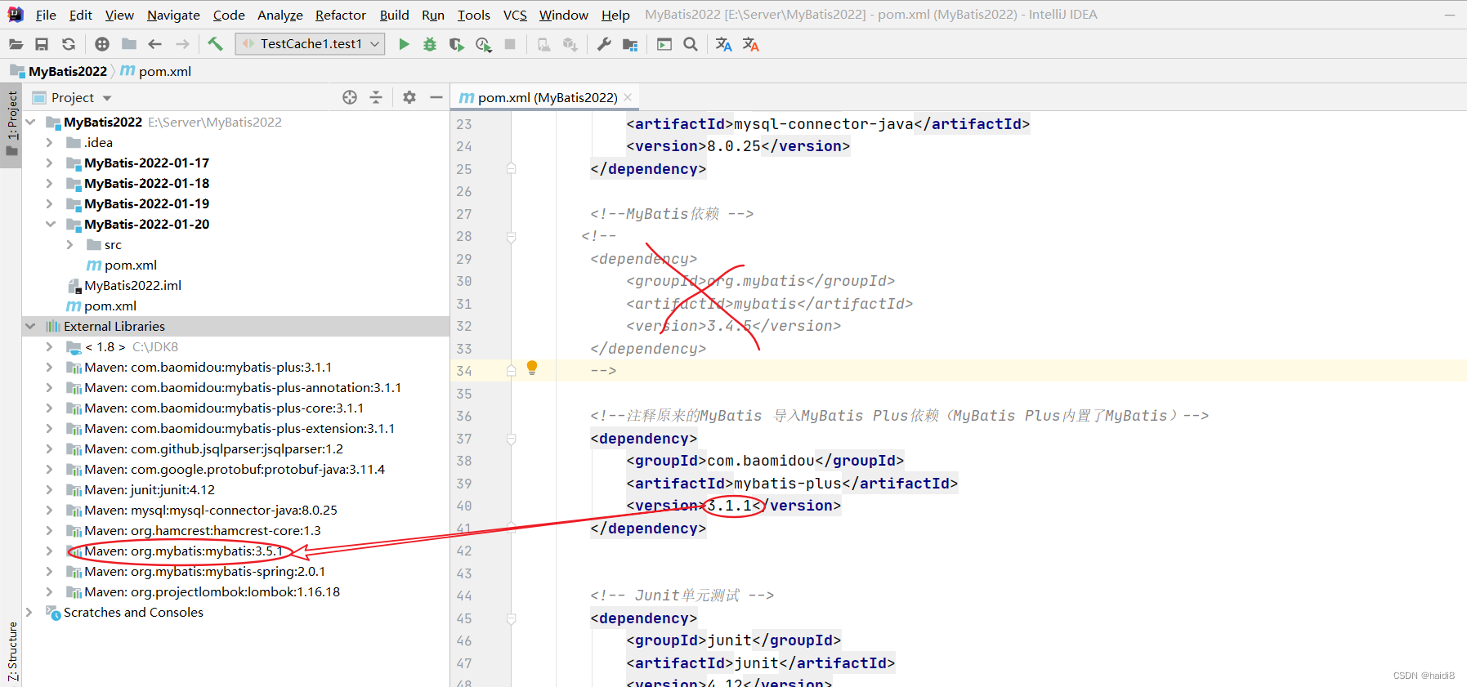Open the Build menu

click(x=394, y=15)
